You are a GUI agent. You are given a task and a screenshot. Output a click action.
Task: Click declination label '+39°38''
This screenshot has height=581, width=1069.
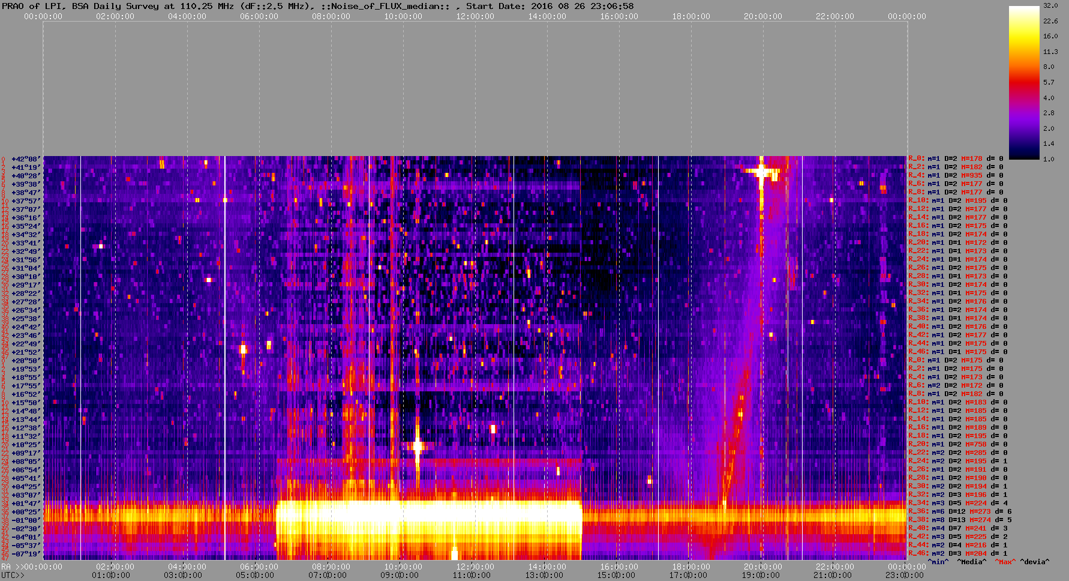tap(26, 184)
